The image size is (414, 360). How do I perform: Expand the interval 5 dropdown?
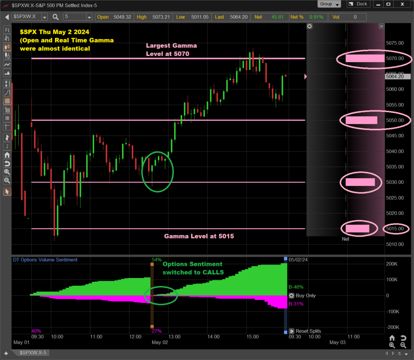click(x=89, y=17)
